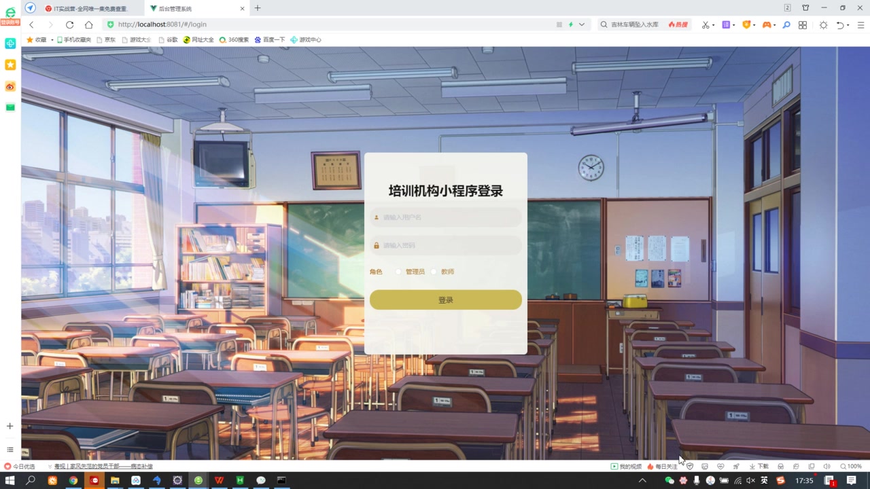Click the browser skin sun icon
870x489 pixels.
pyautogui.click(x=823, y=24)
